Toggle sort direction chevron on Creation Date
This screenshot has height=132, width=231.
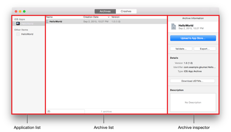click(x=109, y=17)
